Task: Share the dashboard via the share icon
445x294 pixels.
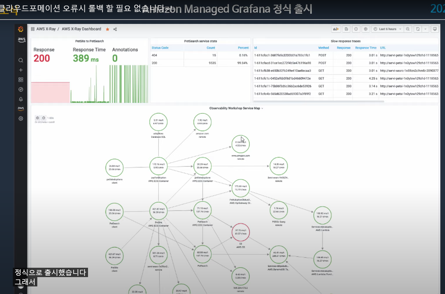Action: 115,29
